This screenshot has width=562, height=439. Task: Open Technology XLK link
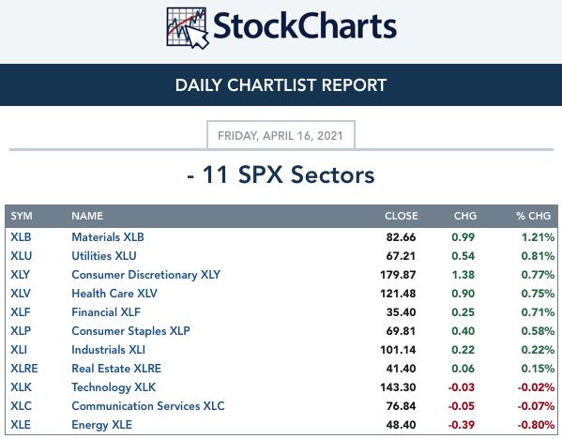tap(114, 387)
